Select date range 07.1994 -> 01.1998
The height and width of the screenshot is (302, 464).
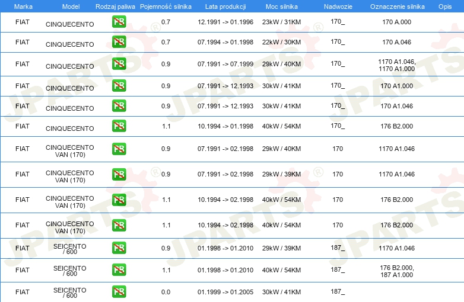pyautogui.click(x=225, y=42)
